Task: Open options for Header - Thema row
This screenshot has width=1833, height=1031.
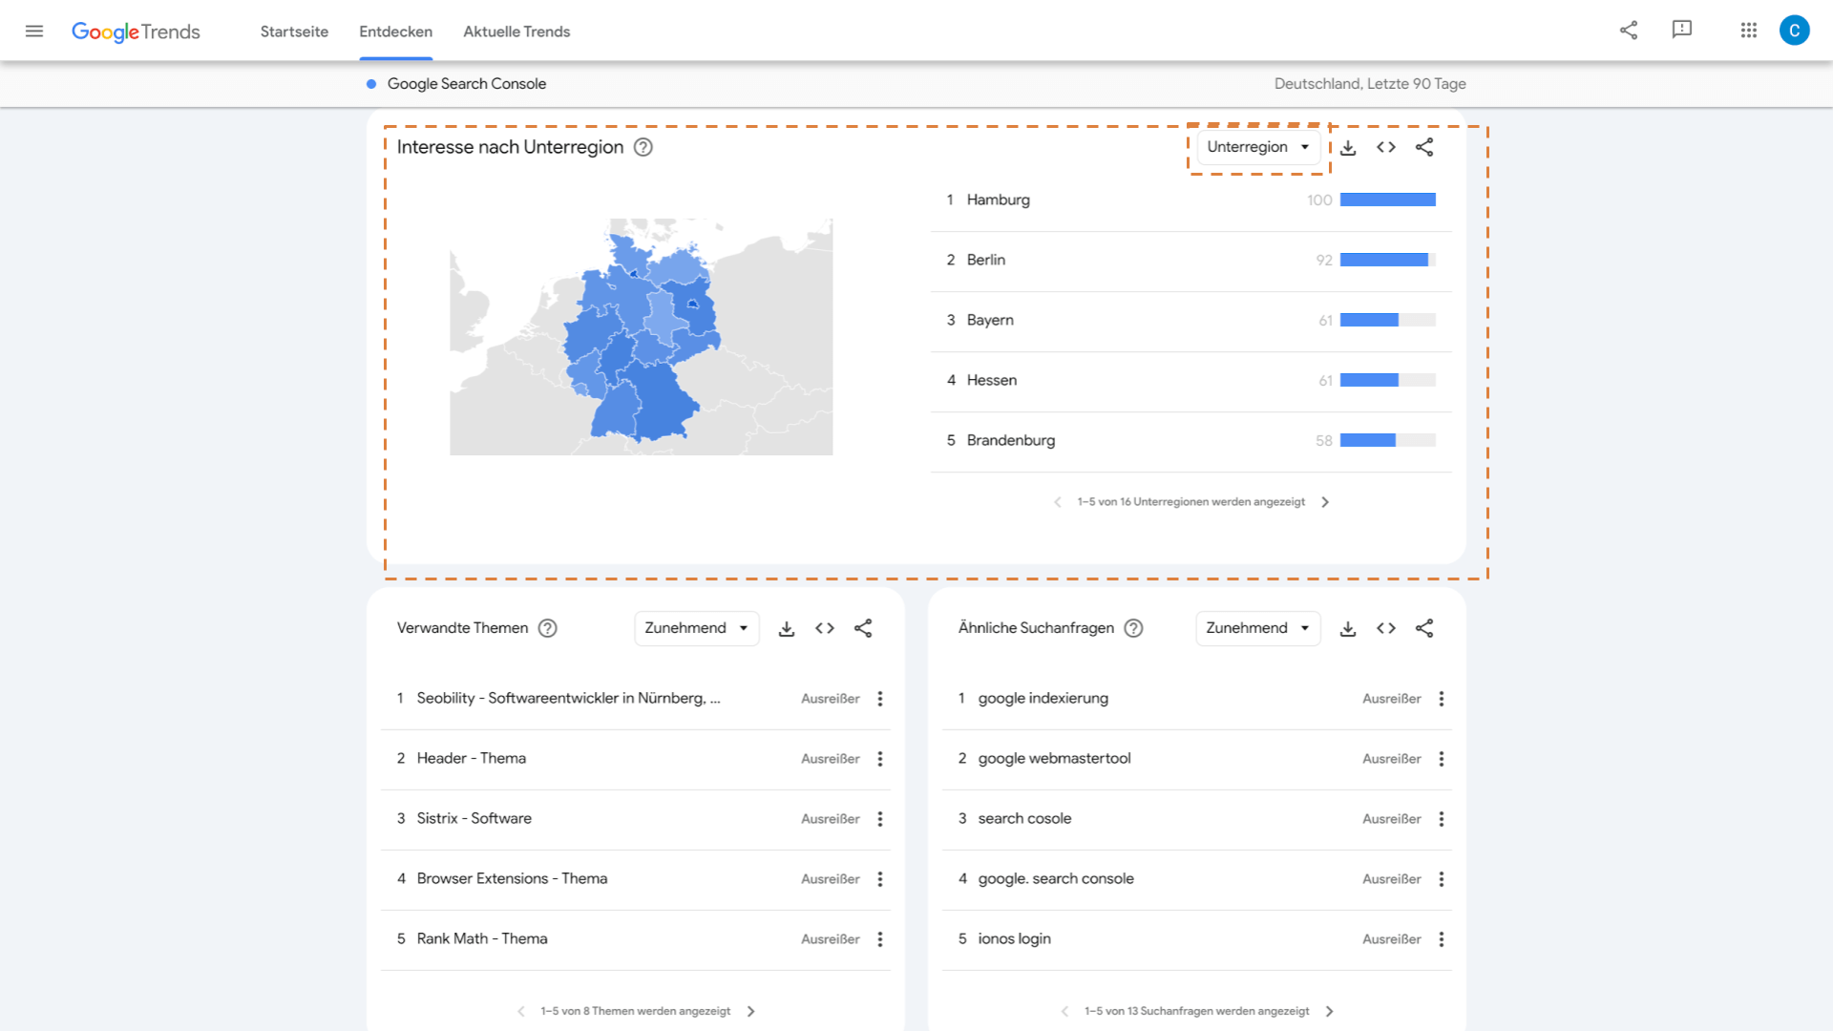Action: pos(880,759)
